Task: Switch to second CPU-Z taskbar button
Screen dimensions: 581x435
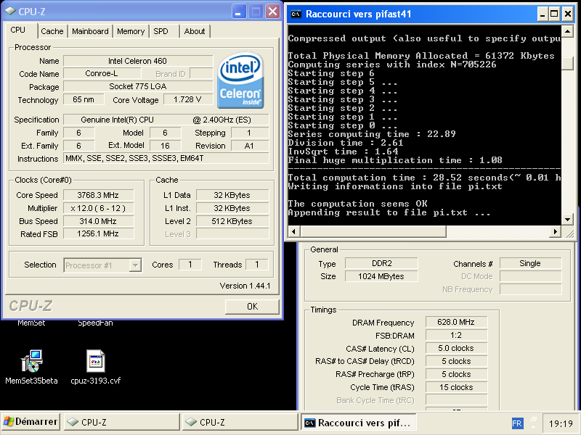Action: click(240, 422)
